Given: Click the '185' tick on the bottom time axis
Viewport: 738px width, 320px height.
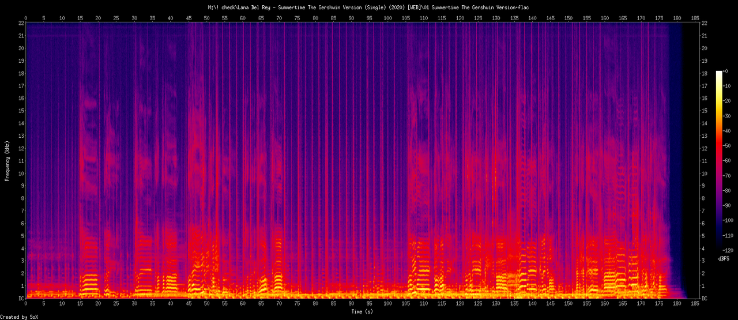Looking at the screenshot, I should [x=695, y=304].
